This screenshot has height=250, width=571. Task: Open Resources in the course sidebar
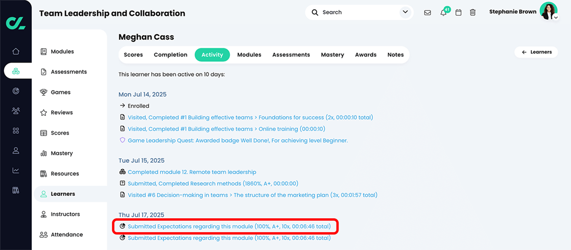[59, 174]
